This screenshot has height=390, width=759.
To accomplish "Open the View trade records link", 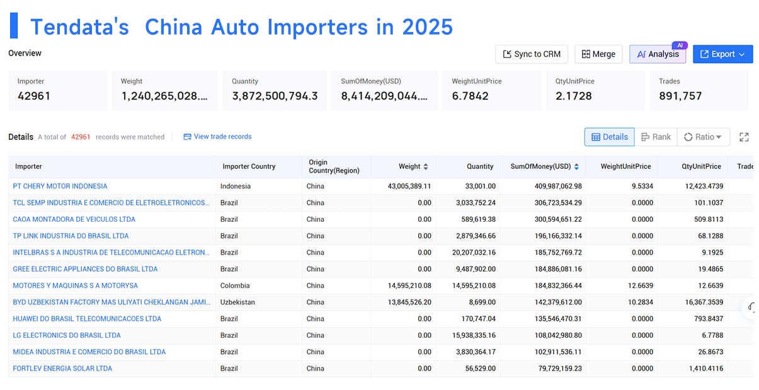I will point(222,137).
